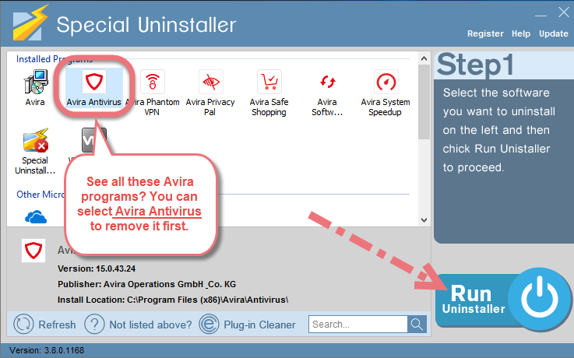Screen dimensions: 574x358
Task: Click the power icon on Run Uninstaller
Action: click(539, 298)
